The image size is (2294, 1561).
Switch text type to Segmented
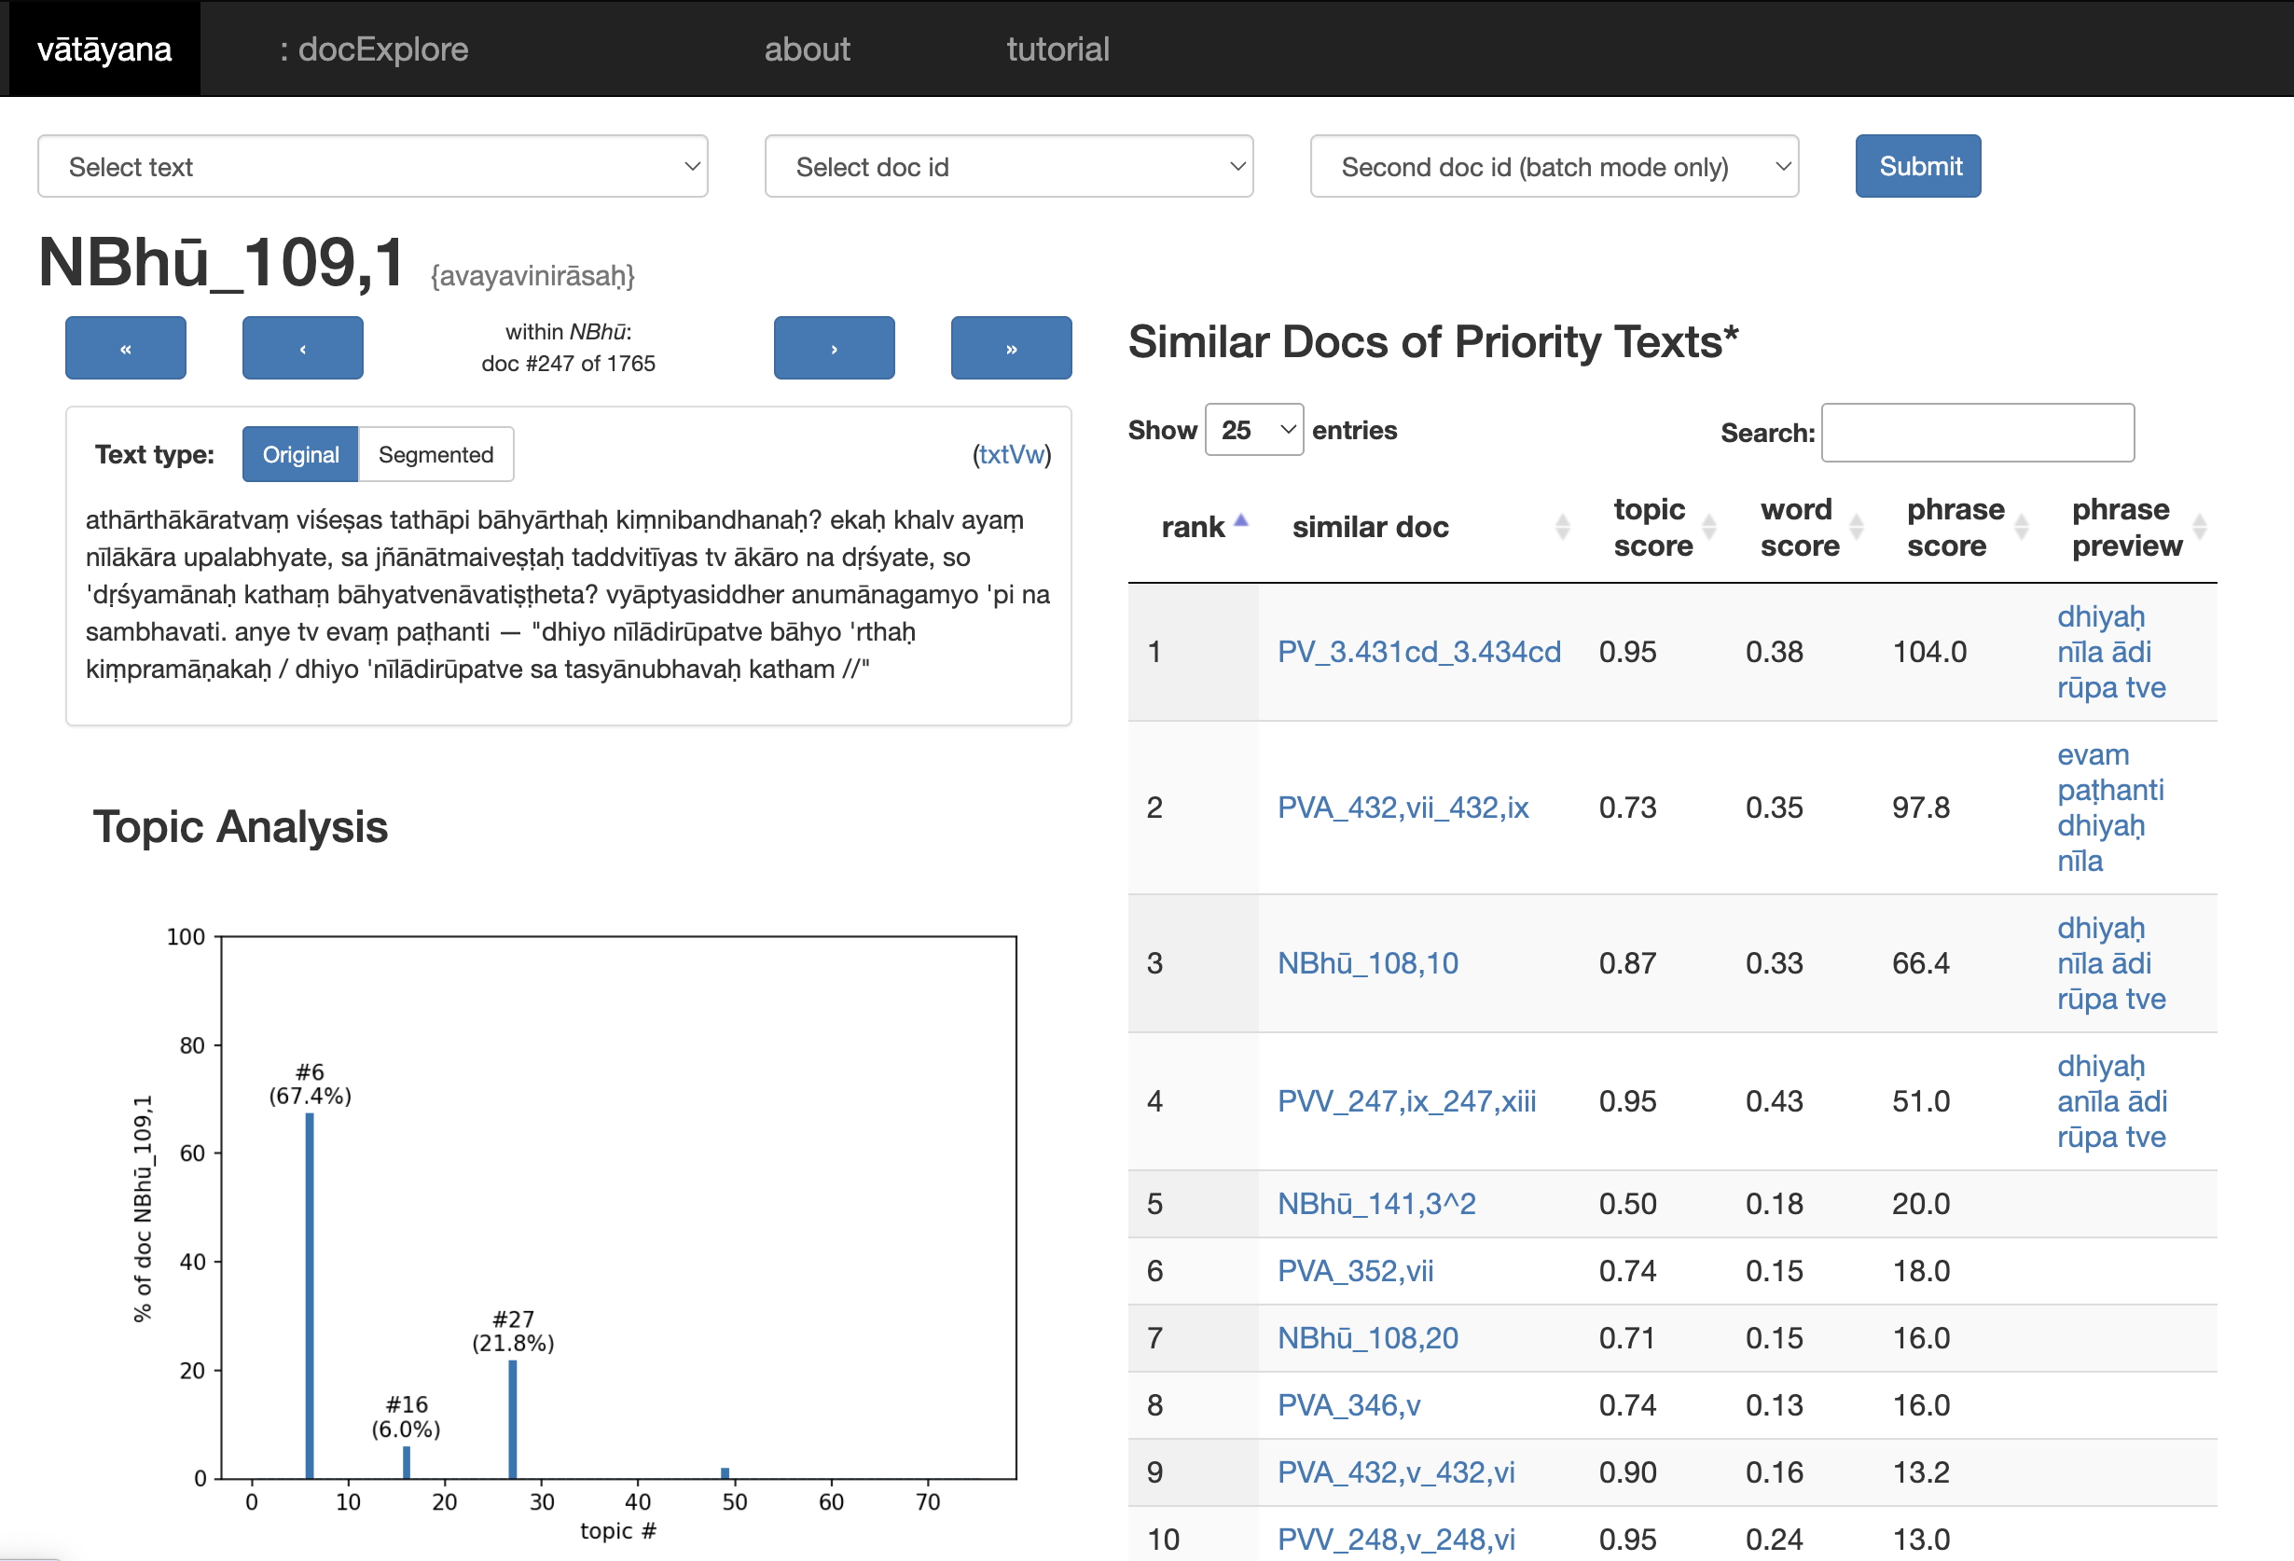pyautogui.click(x=435, y=454)
